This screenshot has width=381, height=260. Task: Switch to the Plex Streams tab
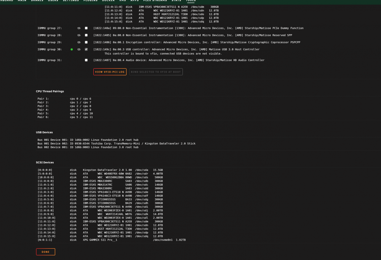point(155,1)
